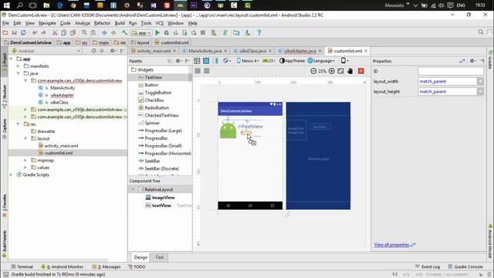The height and width of the screenshot is (278, 494).
Task: Collapse RelativeLayout in Component Tree
Action: coord(133,189)
